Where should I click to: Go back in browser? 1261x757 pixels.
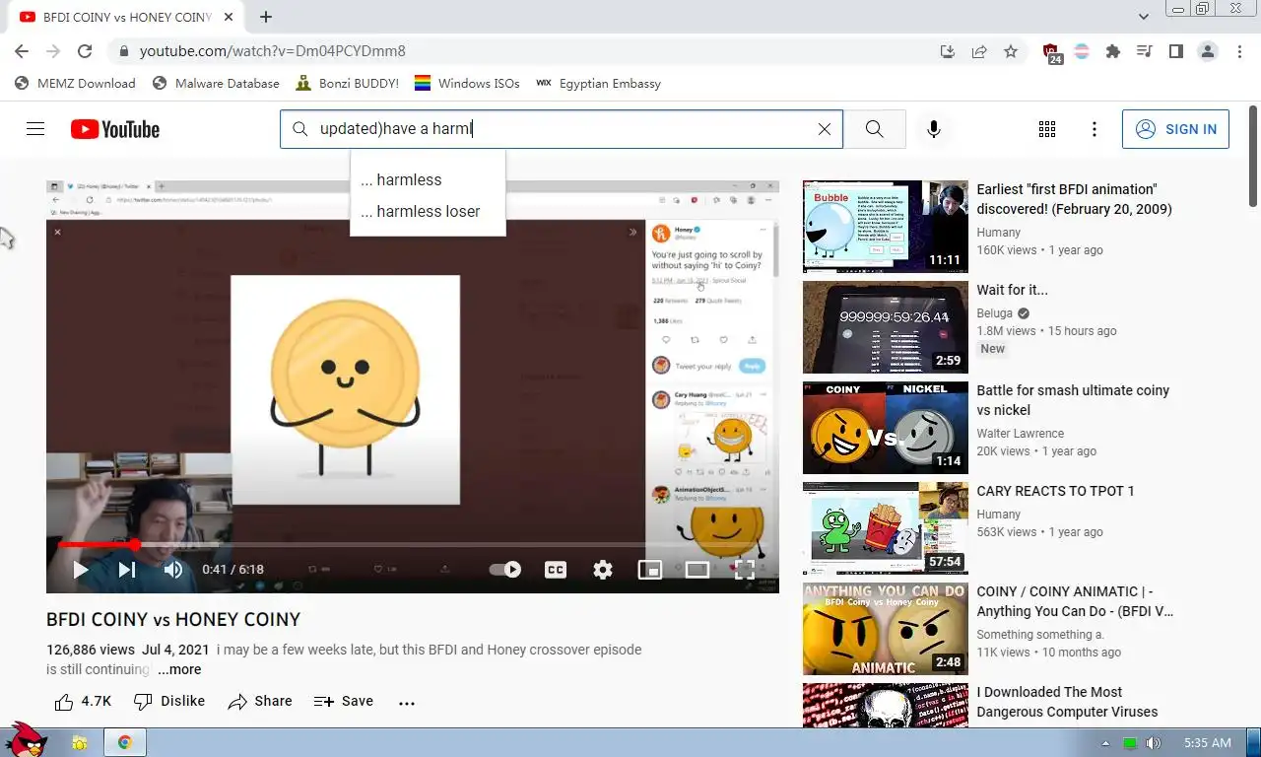click(22, 51)
